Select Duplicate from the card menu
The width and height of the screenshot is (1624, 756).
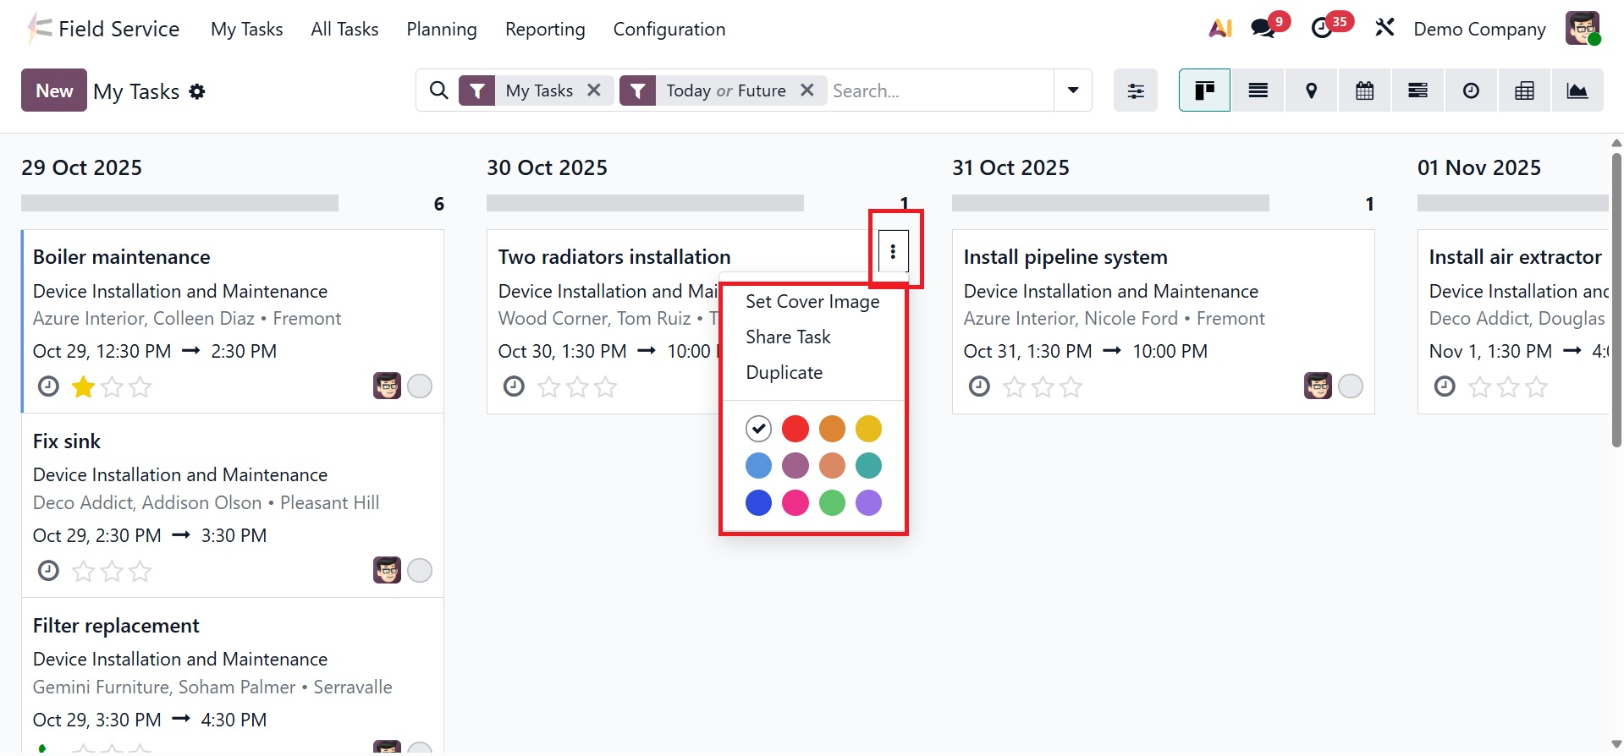tap(784, 373)
